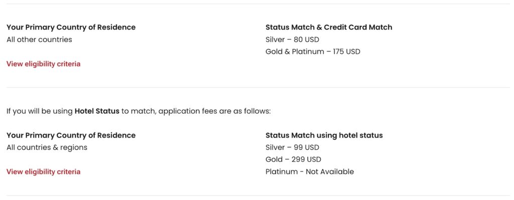Click the All countries & regions text
Screen dimensions: 514x200
coord(47,147)
